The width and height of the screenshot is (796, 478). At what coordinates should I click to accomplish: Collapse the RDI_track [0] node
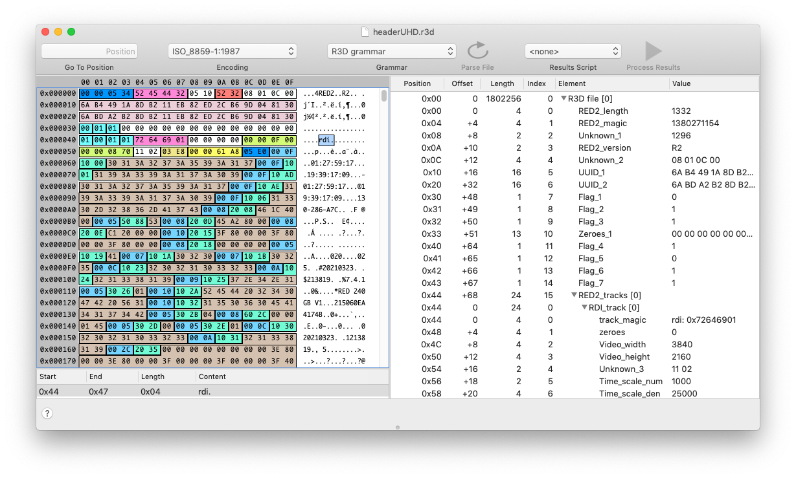[584, 308]
